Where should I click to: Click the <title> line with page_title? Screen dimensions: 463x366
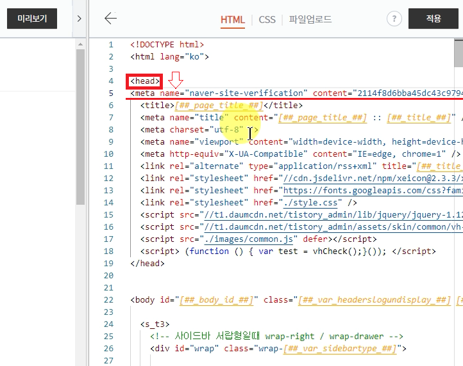click(221, 105)
